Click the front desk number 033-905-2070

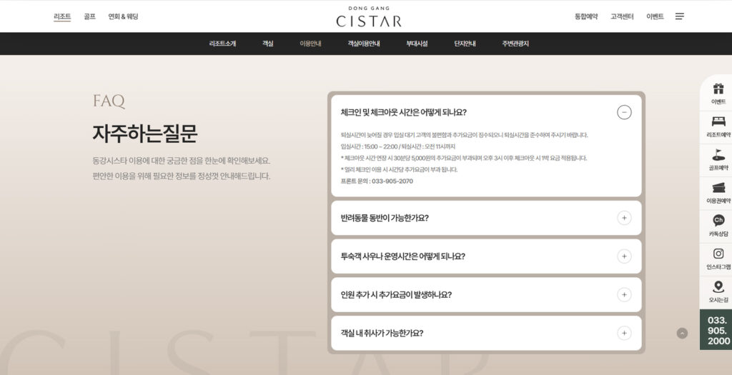coord(392,181)
